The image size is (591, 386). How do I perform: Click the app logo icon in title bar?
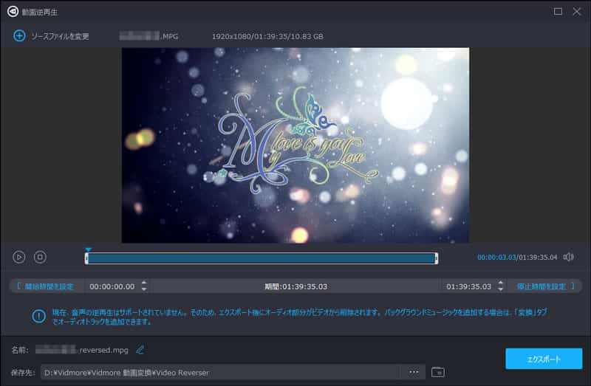[x=13, y=12]
